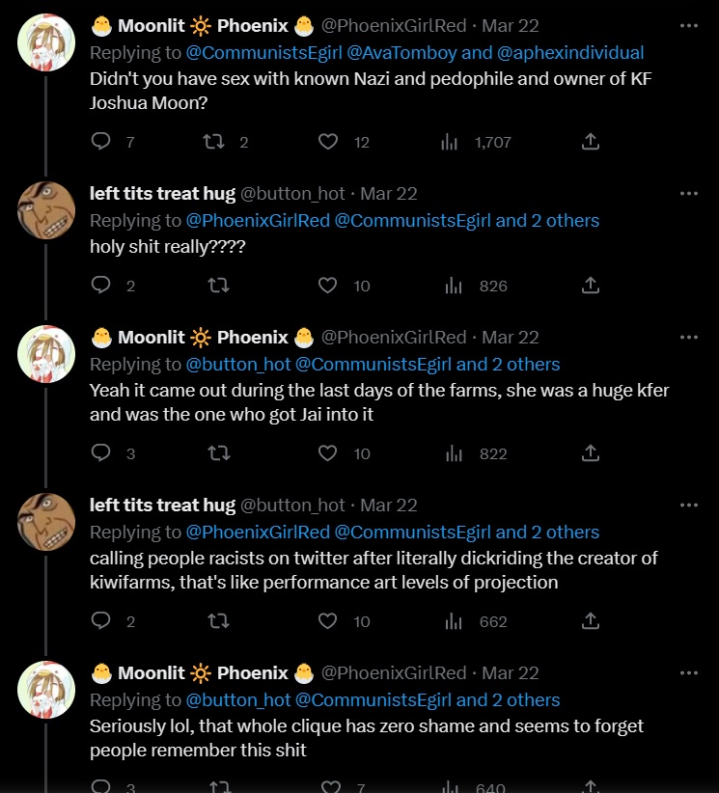The width and height of the screenshot is (719, 793).
Task: View analytics showing 662 views
Action: (476, 621)
